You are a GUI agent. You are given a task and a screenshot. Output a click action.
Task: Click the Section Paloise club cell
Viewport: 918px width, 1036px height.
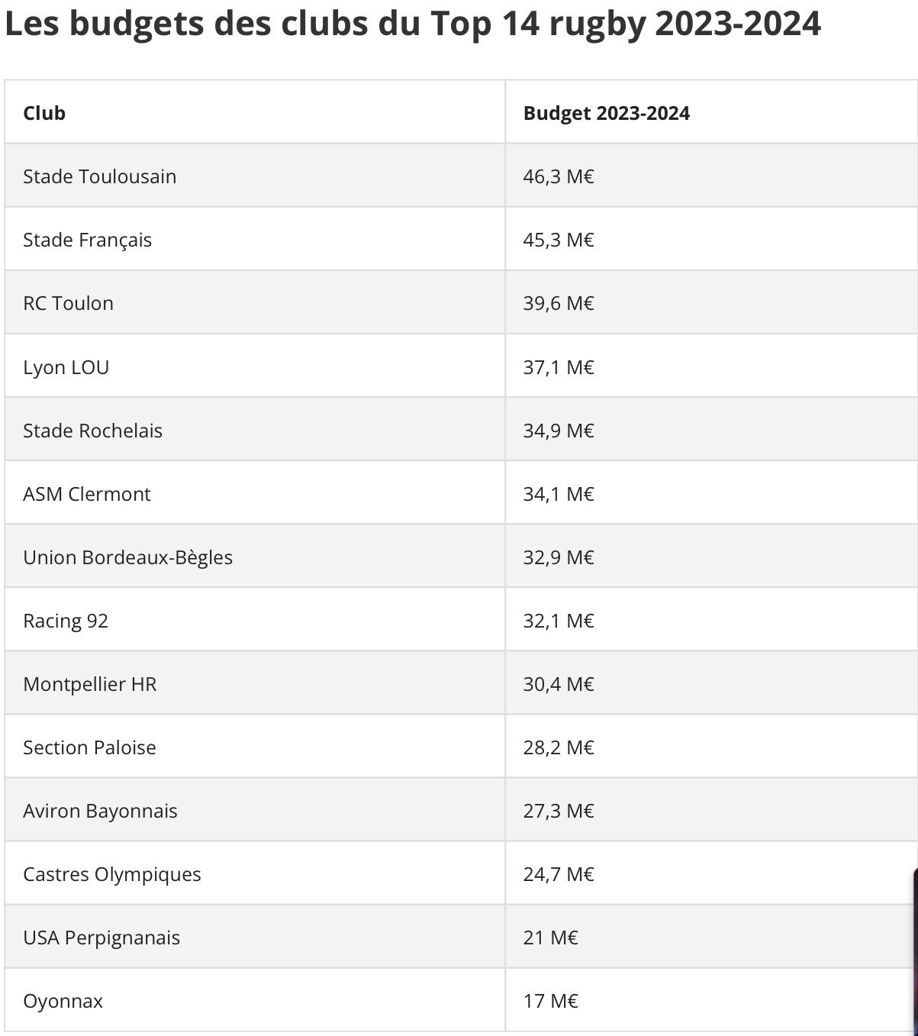[x=90, y=747]
